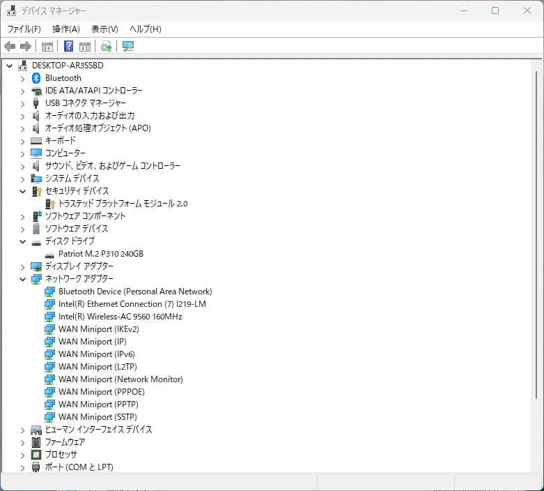The width and height of the screenshot is (544, 491).
Task: Select WAN Miniport (Network Monitor)
Action: coord(121,379)
